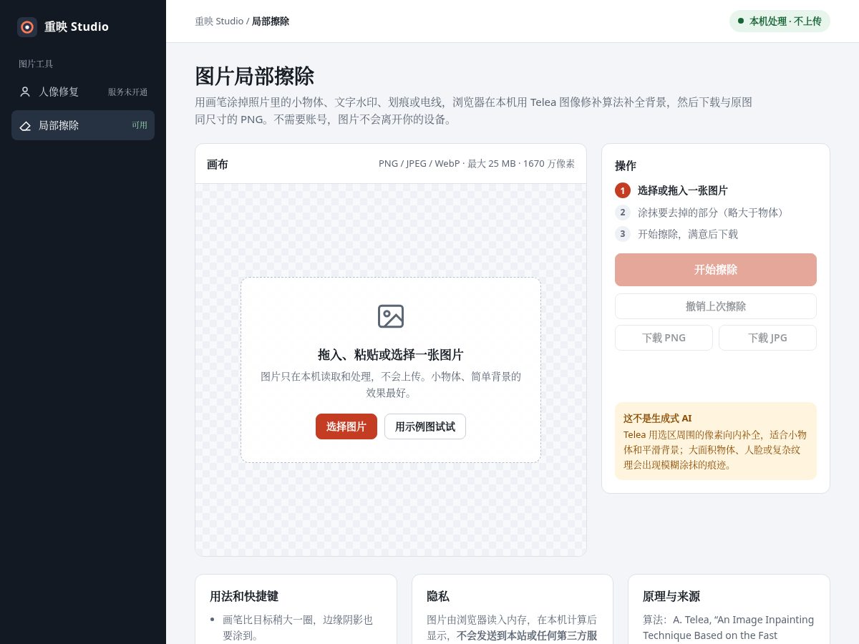859x644 pixels.
Task: Click the 重映 Studio logo icon
Action: click(27, 27)
